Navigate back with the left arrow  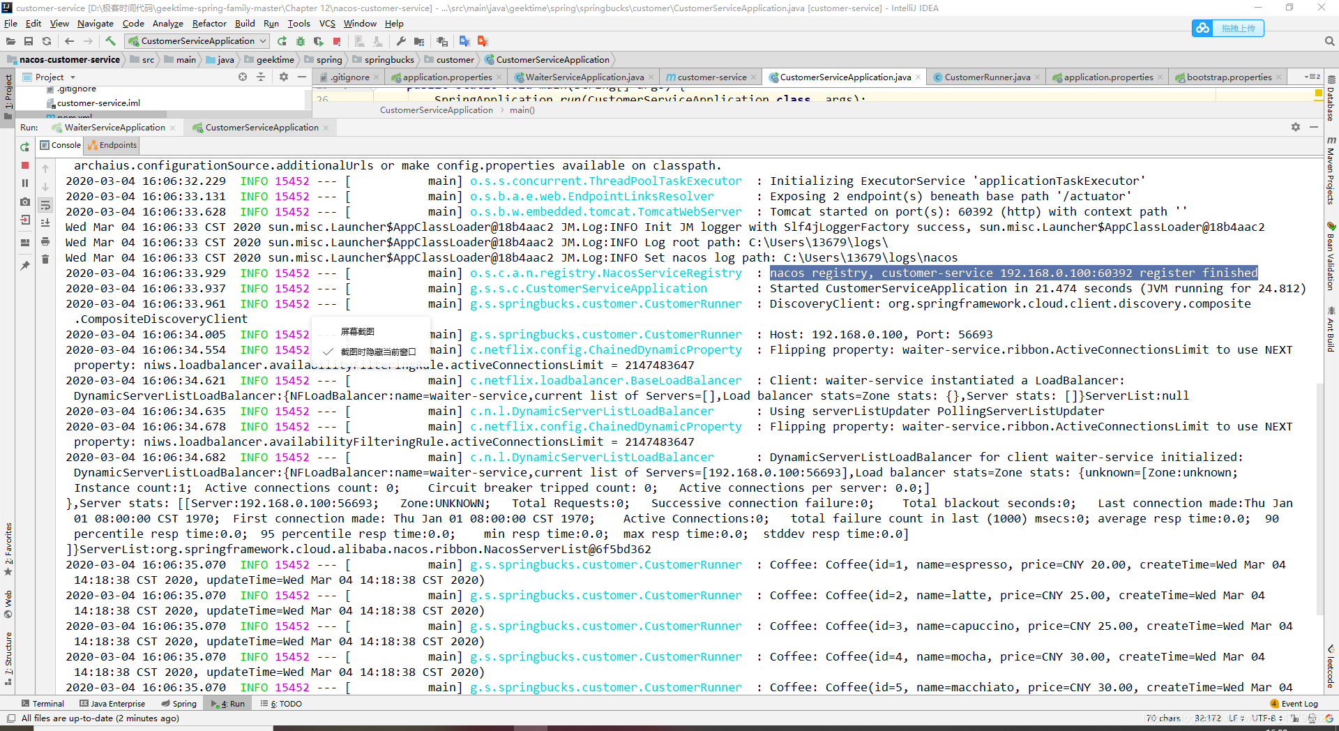pyautogui.click(x=69, y=41)
